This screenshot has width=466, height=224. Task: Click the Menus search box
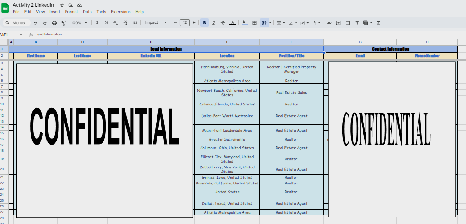(x=17, y=23)
